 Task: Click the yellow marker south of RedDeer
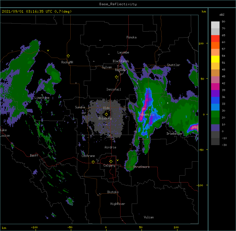(117, 77)
